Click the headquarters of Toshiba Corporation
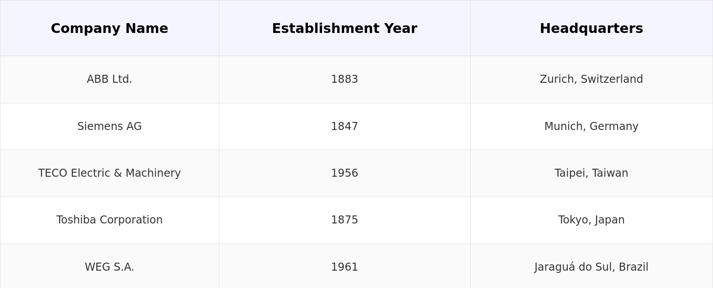713x288 pixels. point(591,220)
